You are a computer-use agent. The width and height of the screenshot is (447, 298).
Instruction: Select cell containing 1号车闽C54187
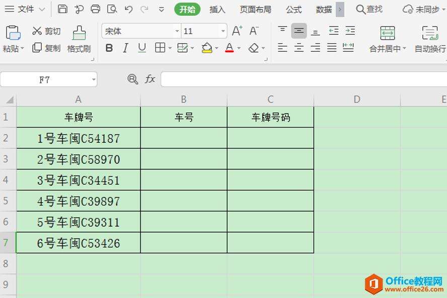coord(79,138)
